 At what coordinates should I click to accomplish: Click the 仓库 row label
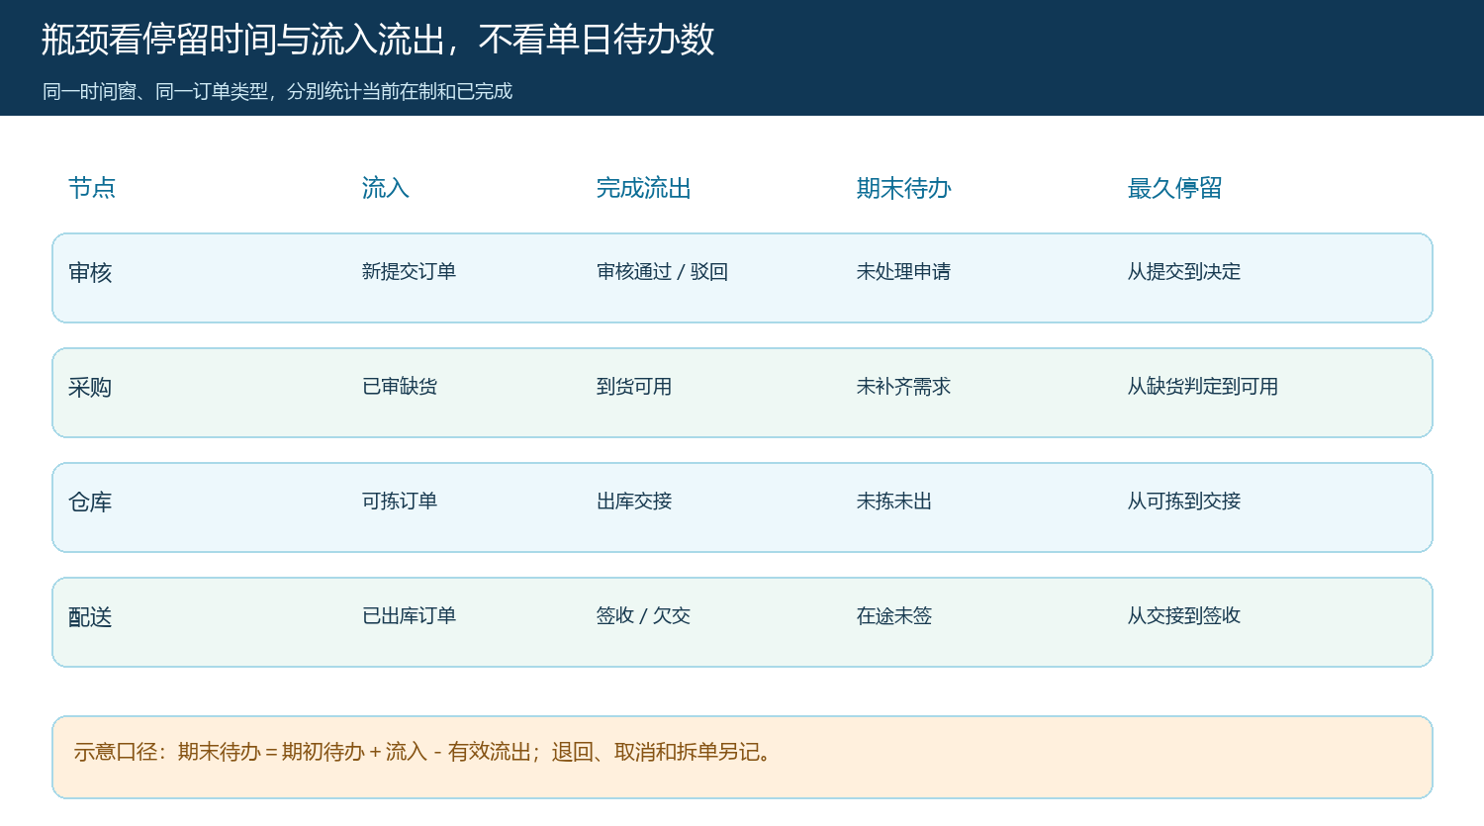pyautogui.click(x=90, y=503)
